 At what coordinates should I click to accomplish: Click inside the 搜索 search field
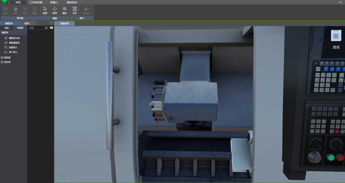[36, 28]
